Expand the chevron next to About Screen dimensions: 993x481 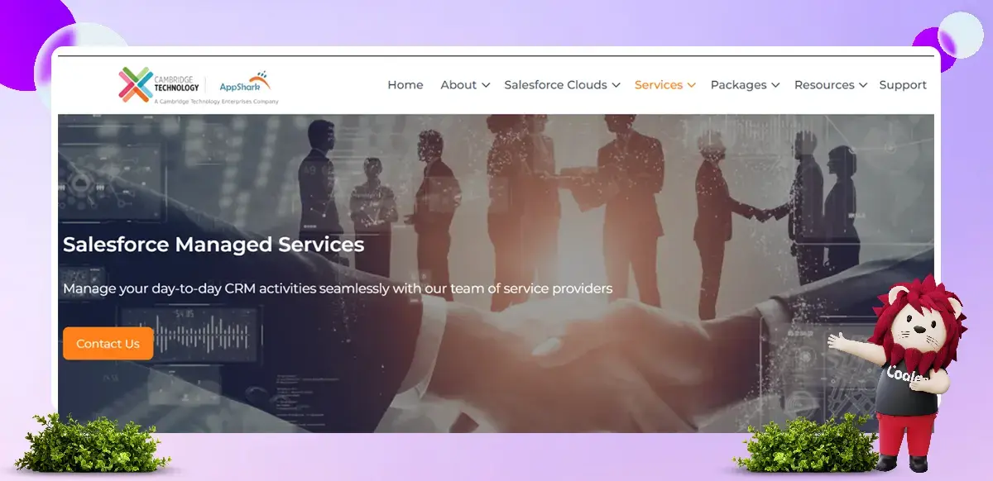486,85
